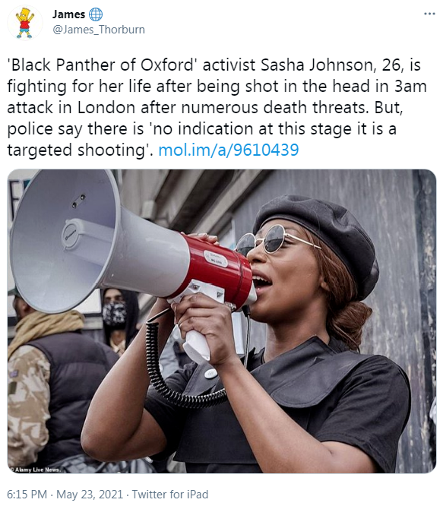
Task: Click the words 'targeted shooting' in tweet
Action: click(x=78, y=150)
